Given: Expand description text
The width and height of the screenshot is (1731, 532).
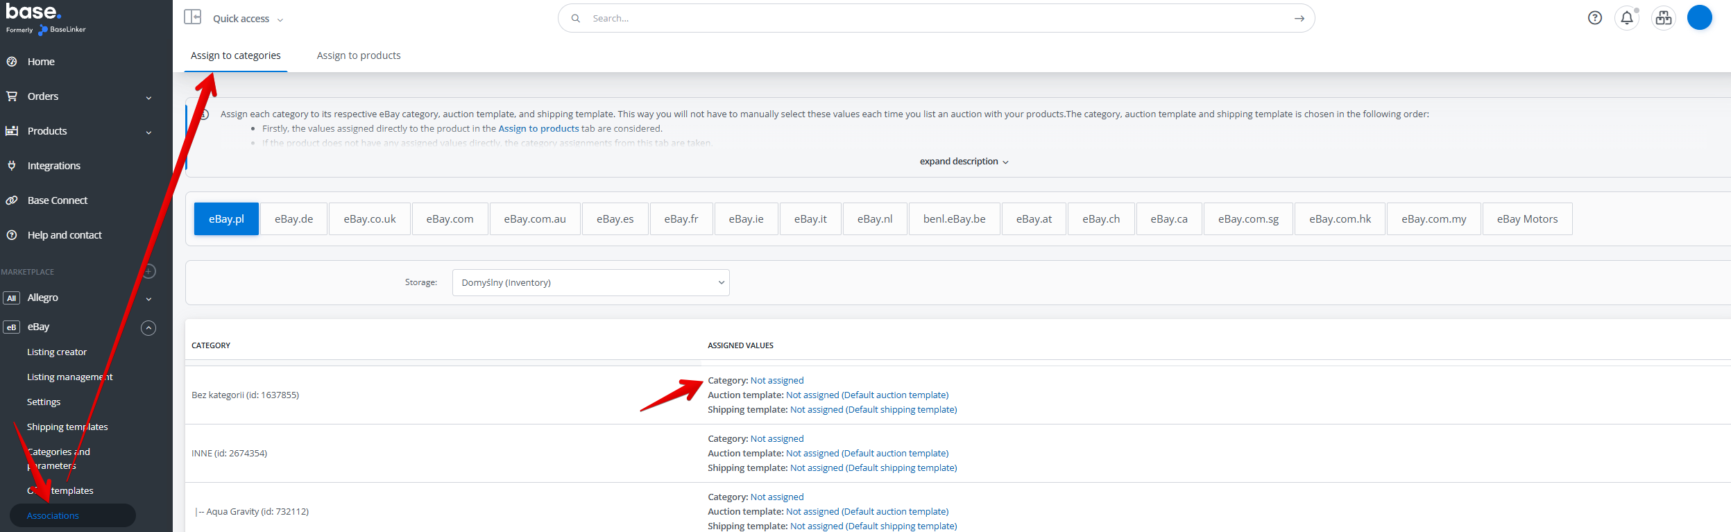Looking at the screenshot, I should coord(963,162).
